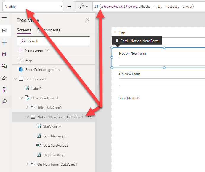Open more options for Not on New Form_DataCard1
This screenshot has width=205, height=172.
[90, 117]
